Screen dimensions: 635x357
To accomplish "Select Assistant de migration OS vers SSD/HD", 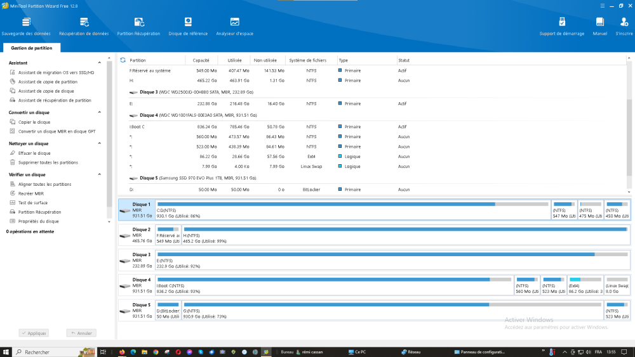I will click(x=56, y=72).
